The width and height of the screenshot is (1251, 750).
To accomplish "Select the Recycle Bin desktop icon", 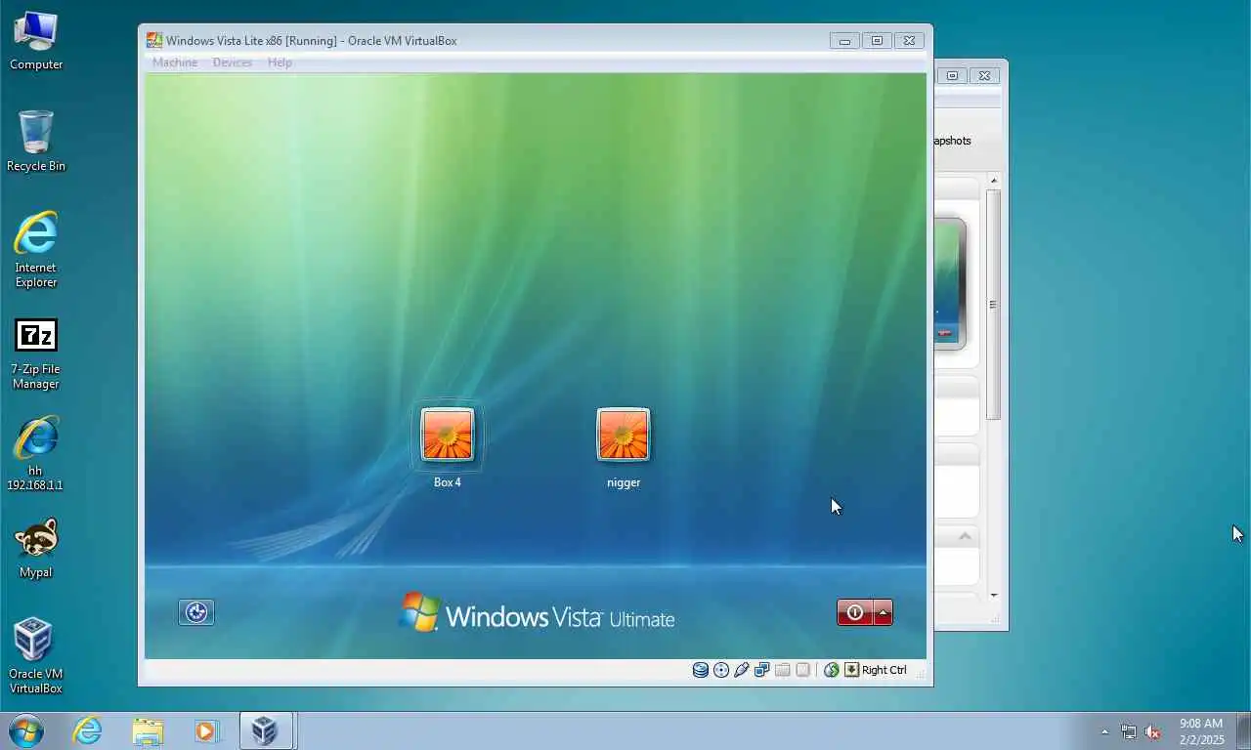I will pyautogui.click(x=36, y=142).
